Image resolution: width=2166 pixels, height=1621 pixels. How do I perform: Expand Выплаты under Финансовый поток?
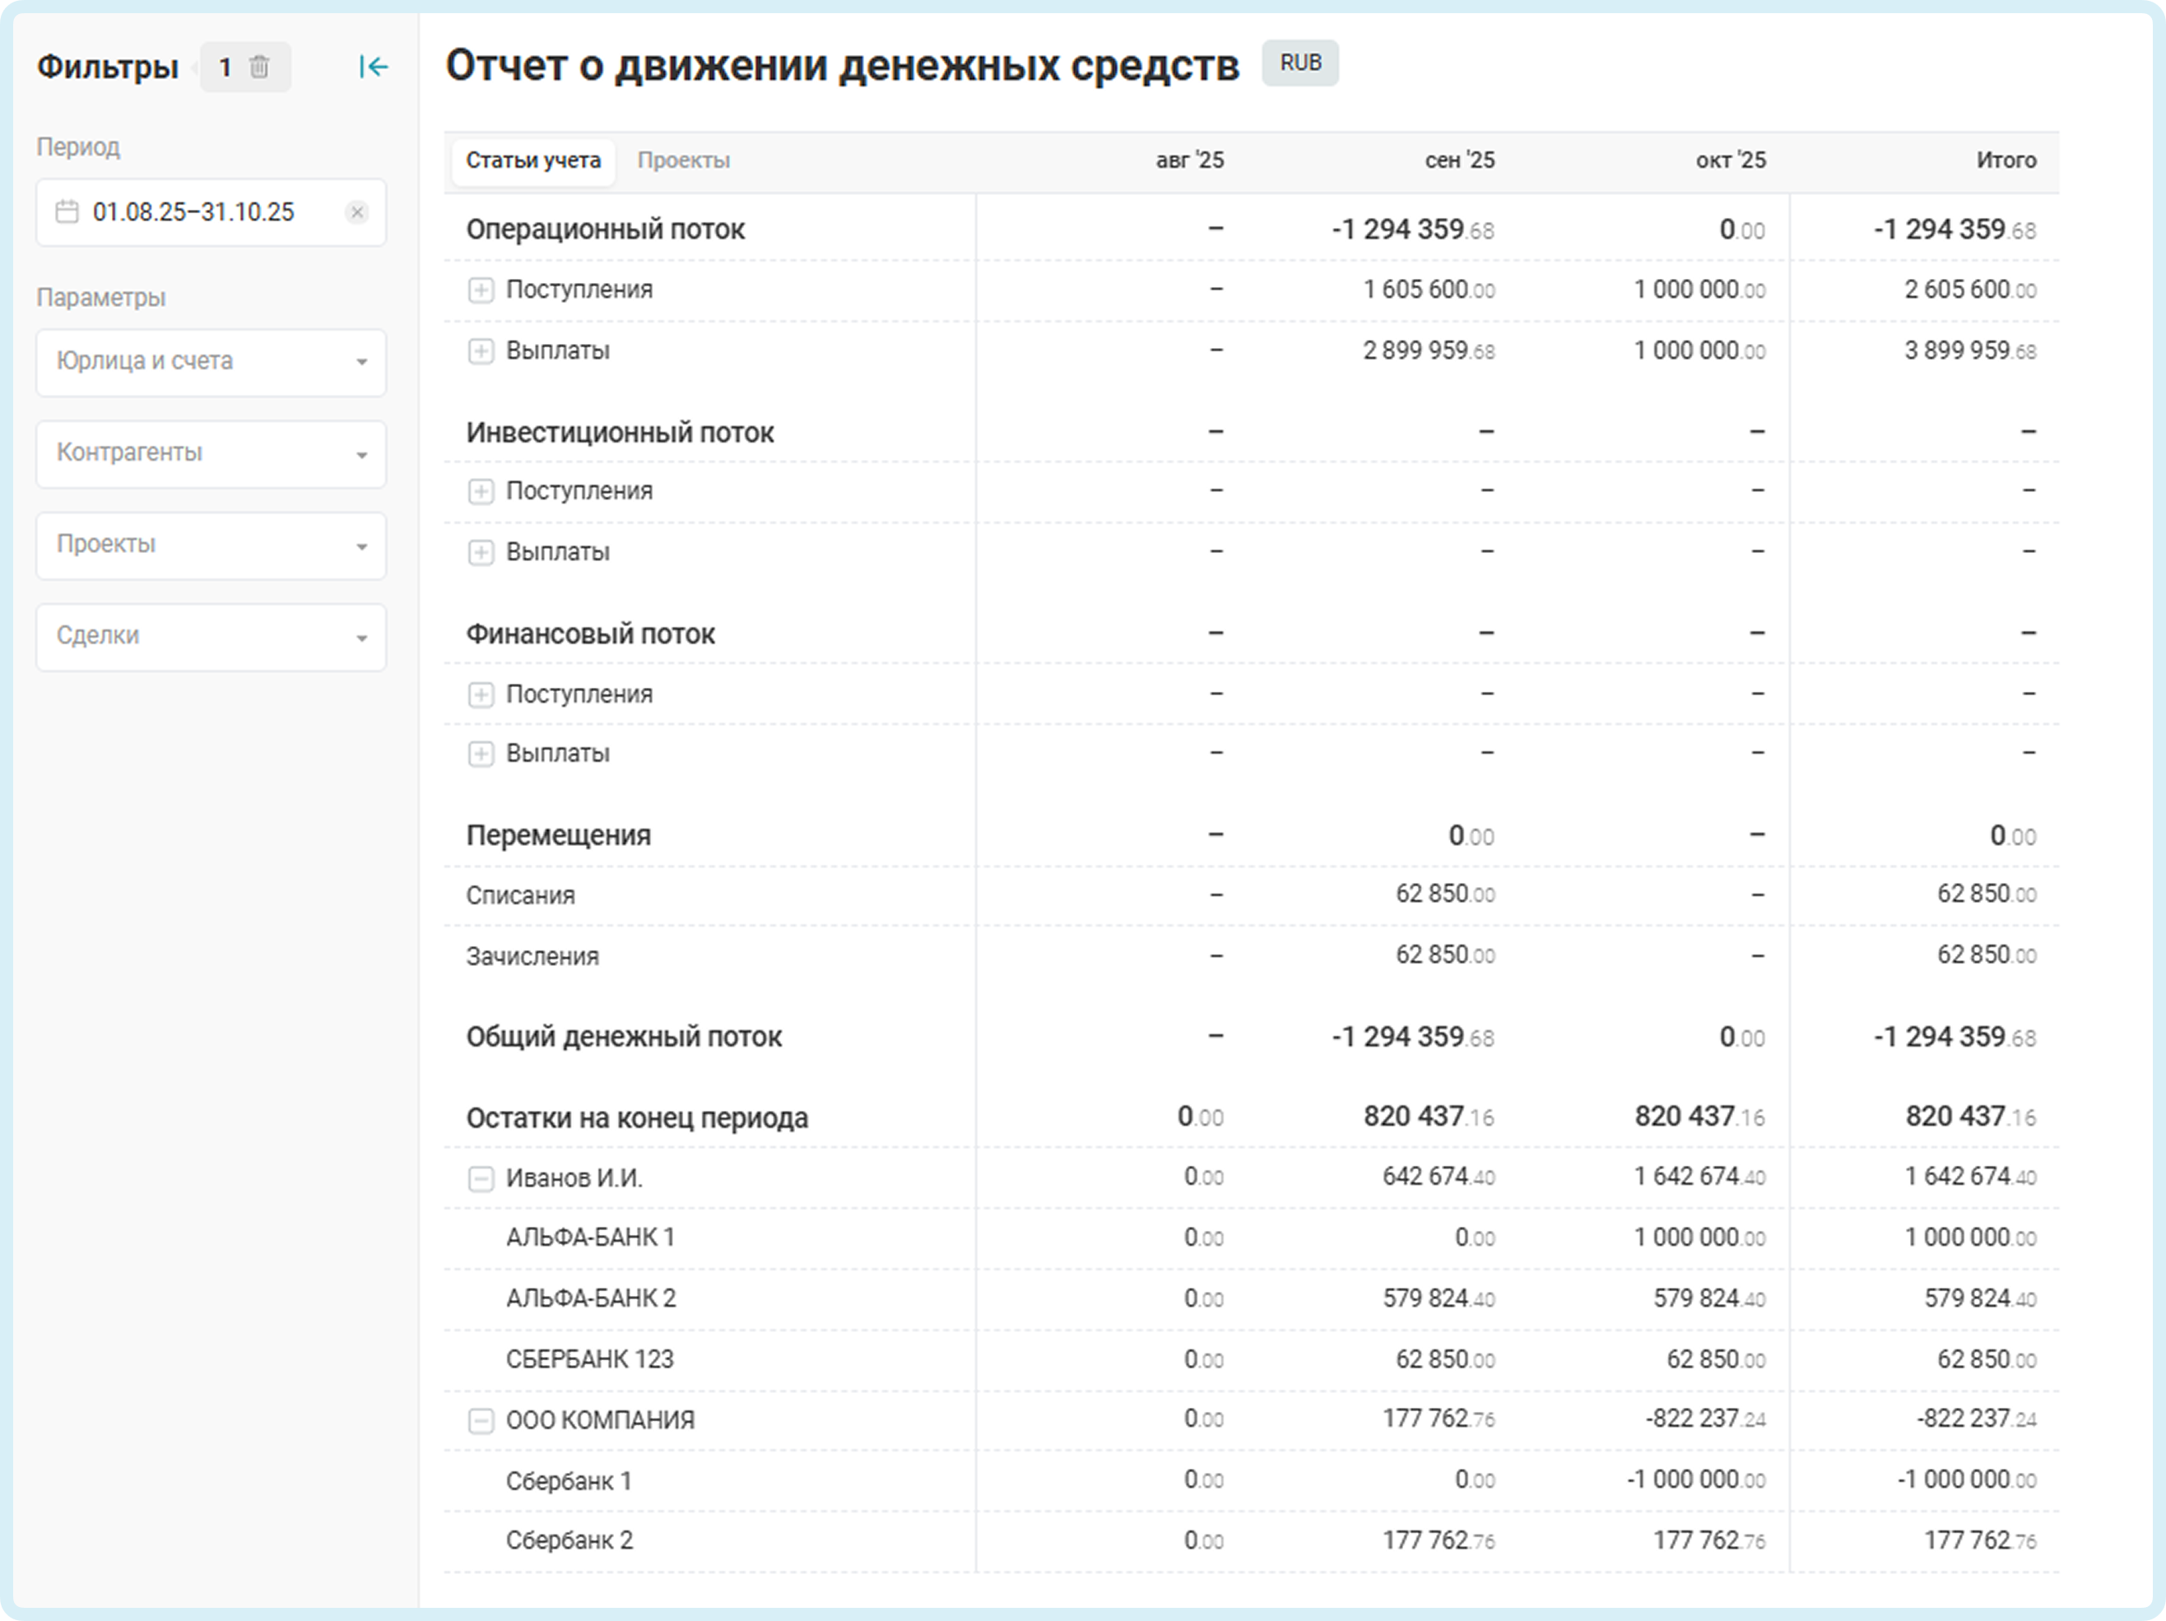tap(481, 754)
